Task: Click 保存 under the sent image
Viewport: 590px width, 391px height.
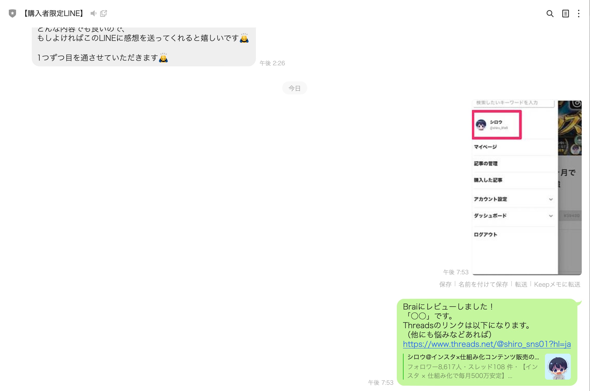Action: (445, 284)
